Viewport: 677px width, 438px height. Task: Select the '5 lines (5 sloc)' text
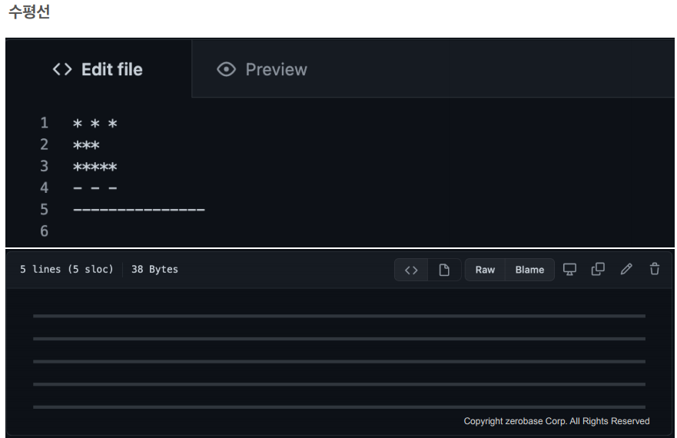click(67, 270)
